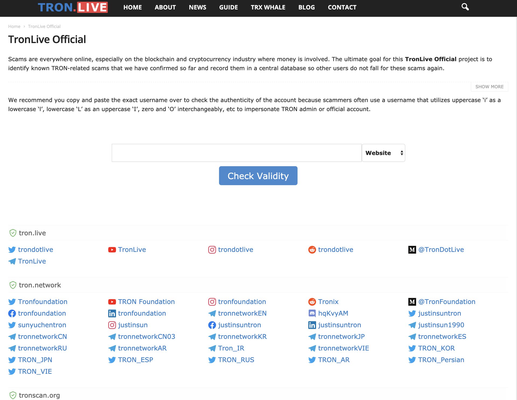
Task: Open tronnetworkJP Telegram link
Action: coord(341,337)
